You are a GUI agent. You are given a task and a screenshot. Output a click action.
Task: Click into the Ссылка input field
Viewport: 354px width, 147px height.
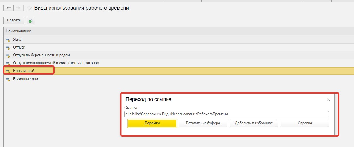226,114
